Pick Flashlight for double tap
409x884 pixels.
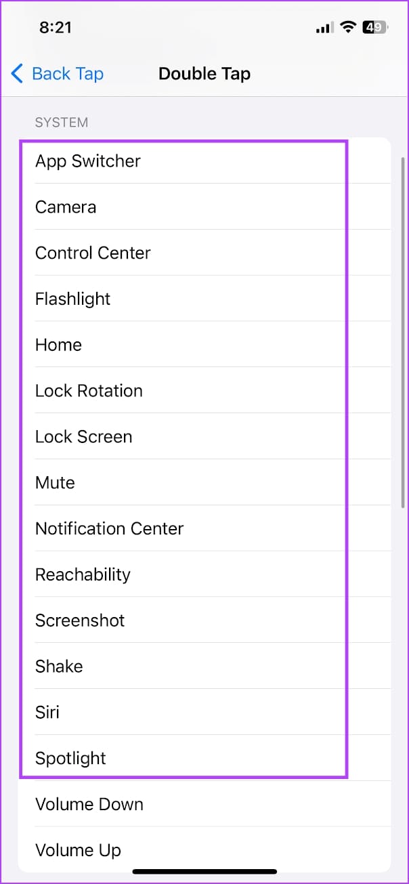tap(73, 299)
